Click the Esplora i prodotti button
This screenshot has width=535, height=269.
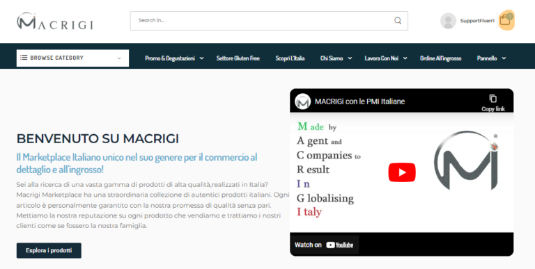pos(49,251)
